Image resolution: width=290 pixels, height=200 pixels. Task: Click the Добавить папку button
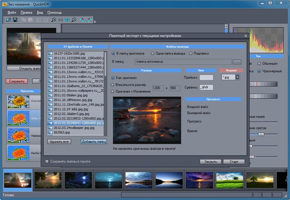coord(94,142)
